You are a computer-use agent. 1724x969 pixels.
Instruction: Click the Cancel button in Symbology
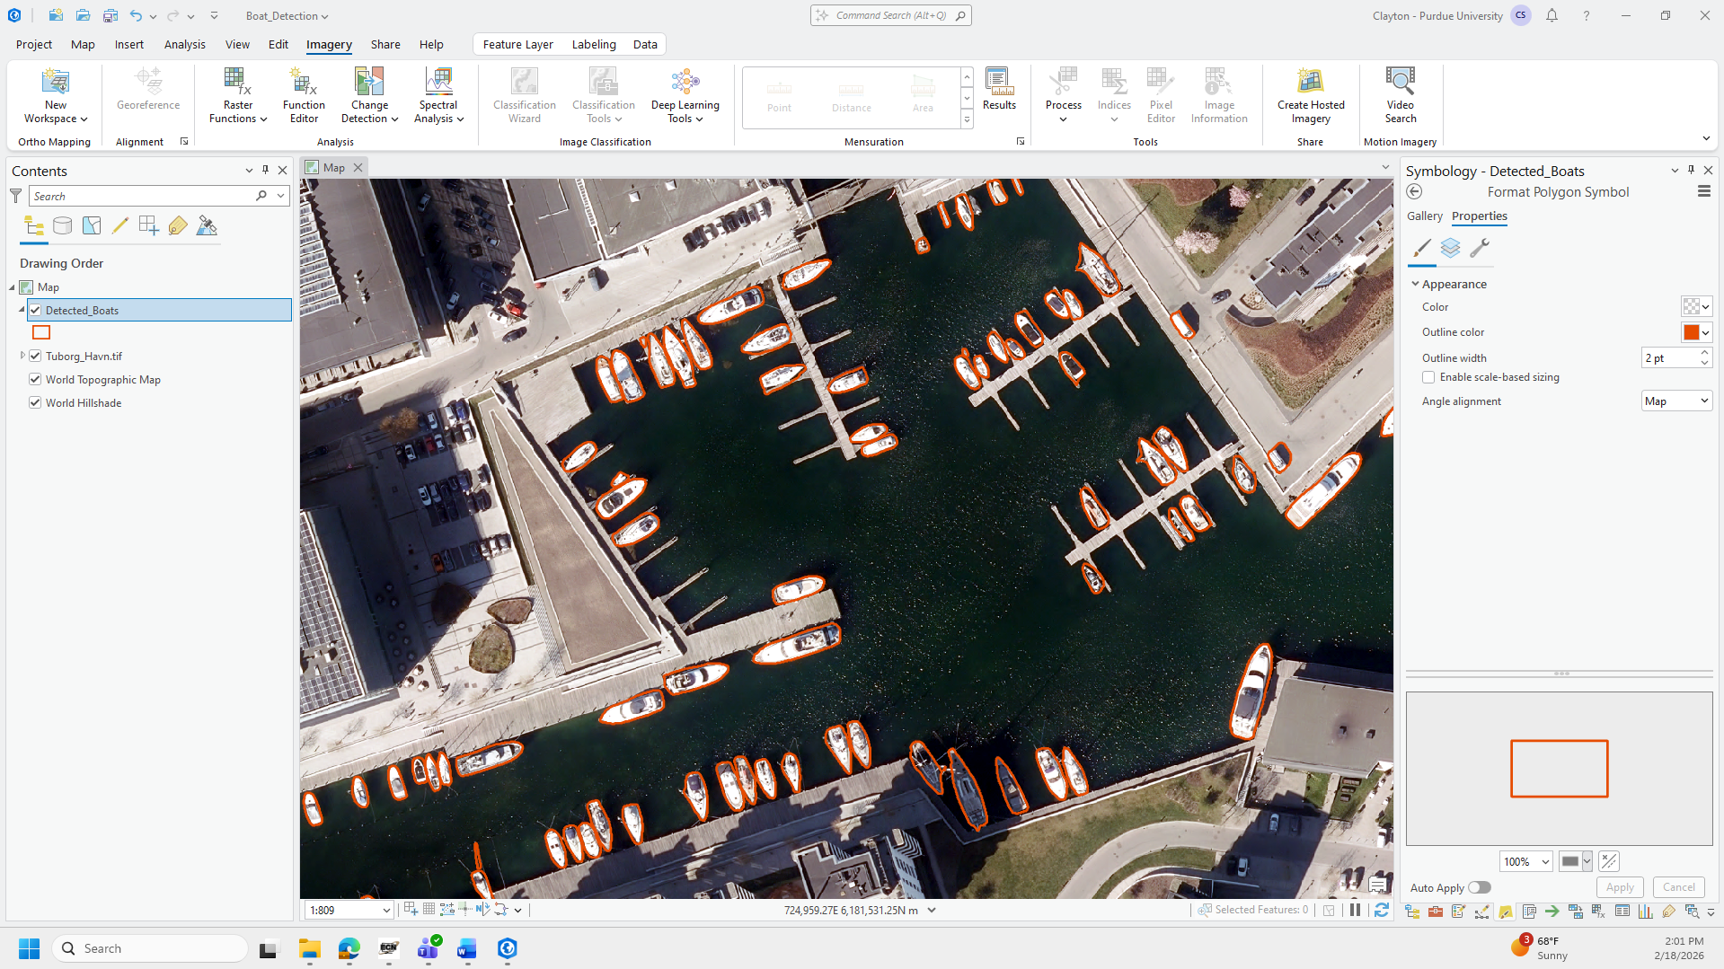coord(1678,887)
